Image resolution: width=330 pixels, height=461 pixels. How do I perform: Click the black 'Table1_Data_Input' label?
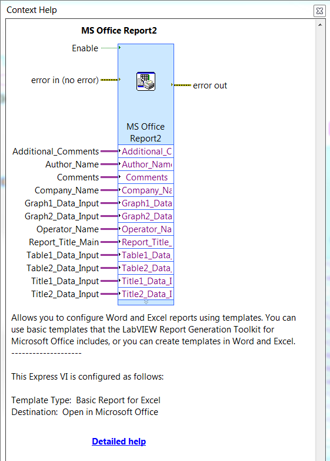tap(62, 255)
